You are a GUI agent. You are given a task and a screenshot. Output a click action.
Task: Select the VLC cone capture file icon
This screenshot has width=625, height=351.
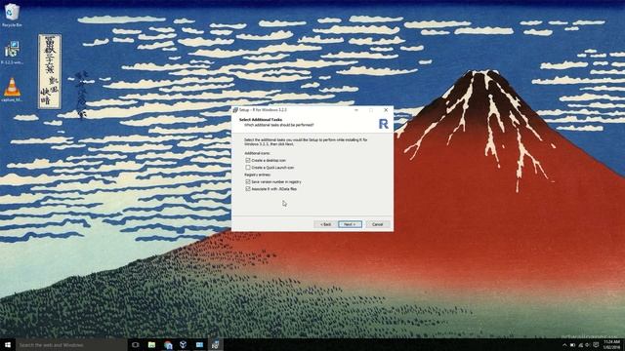[x=12, y=90]
